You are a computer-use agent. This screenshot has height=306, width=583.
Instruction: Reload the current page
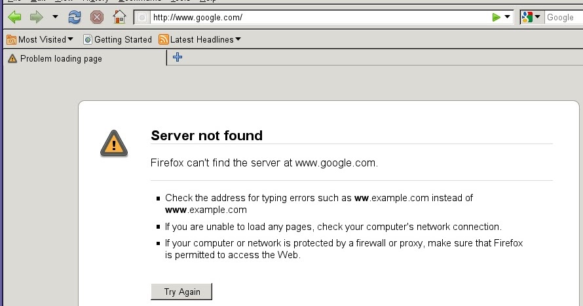pos(75,17)
